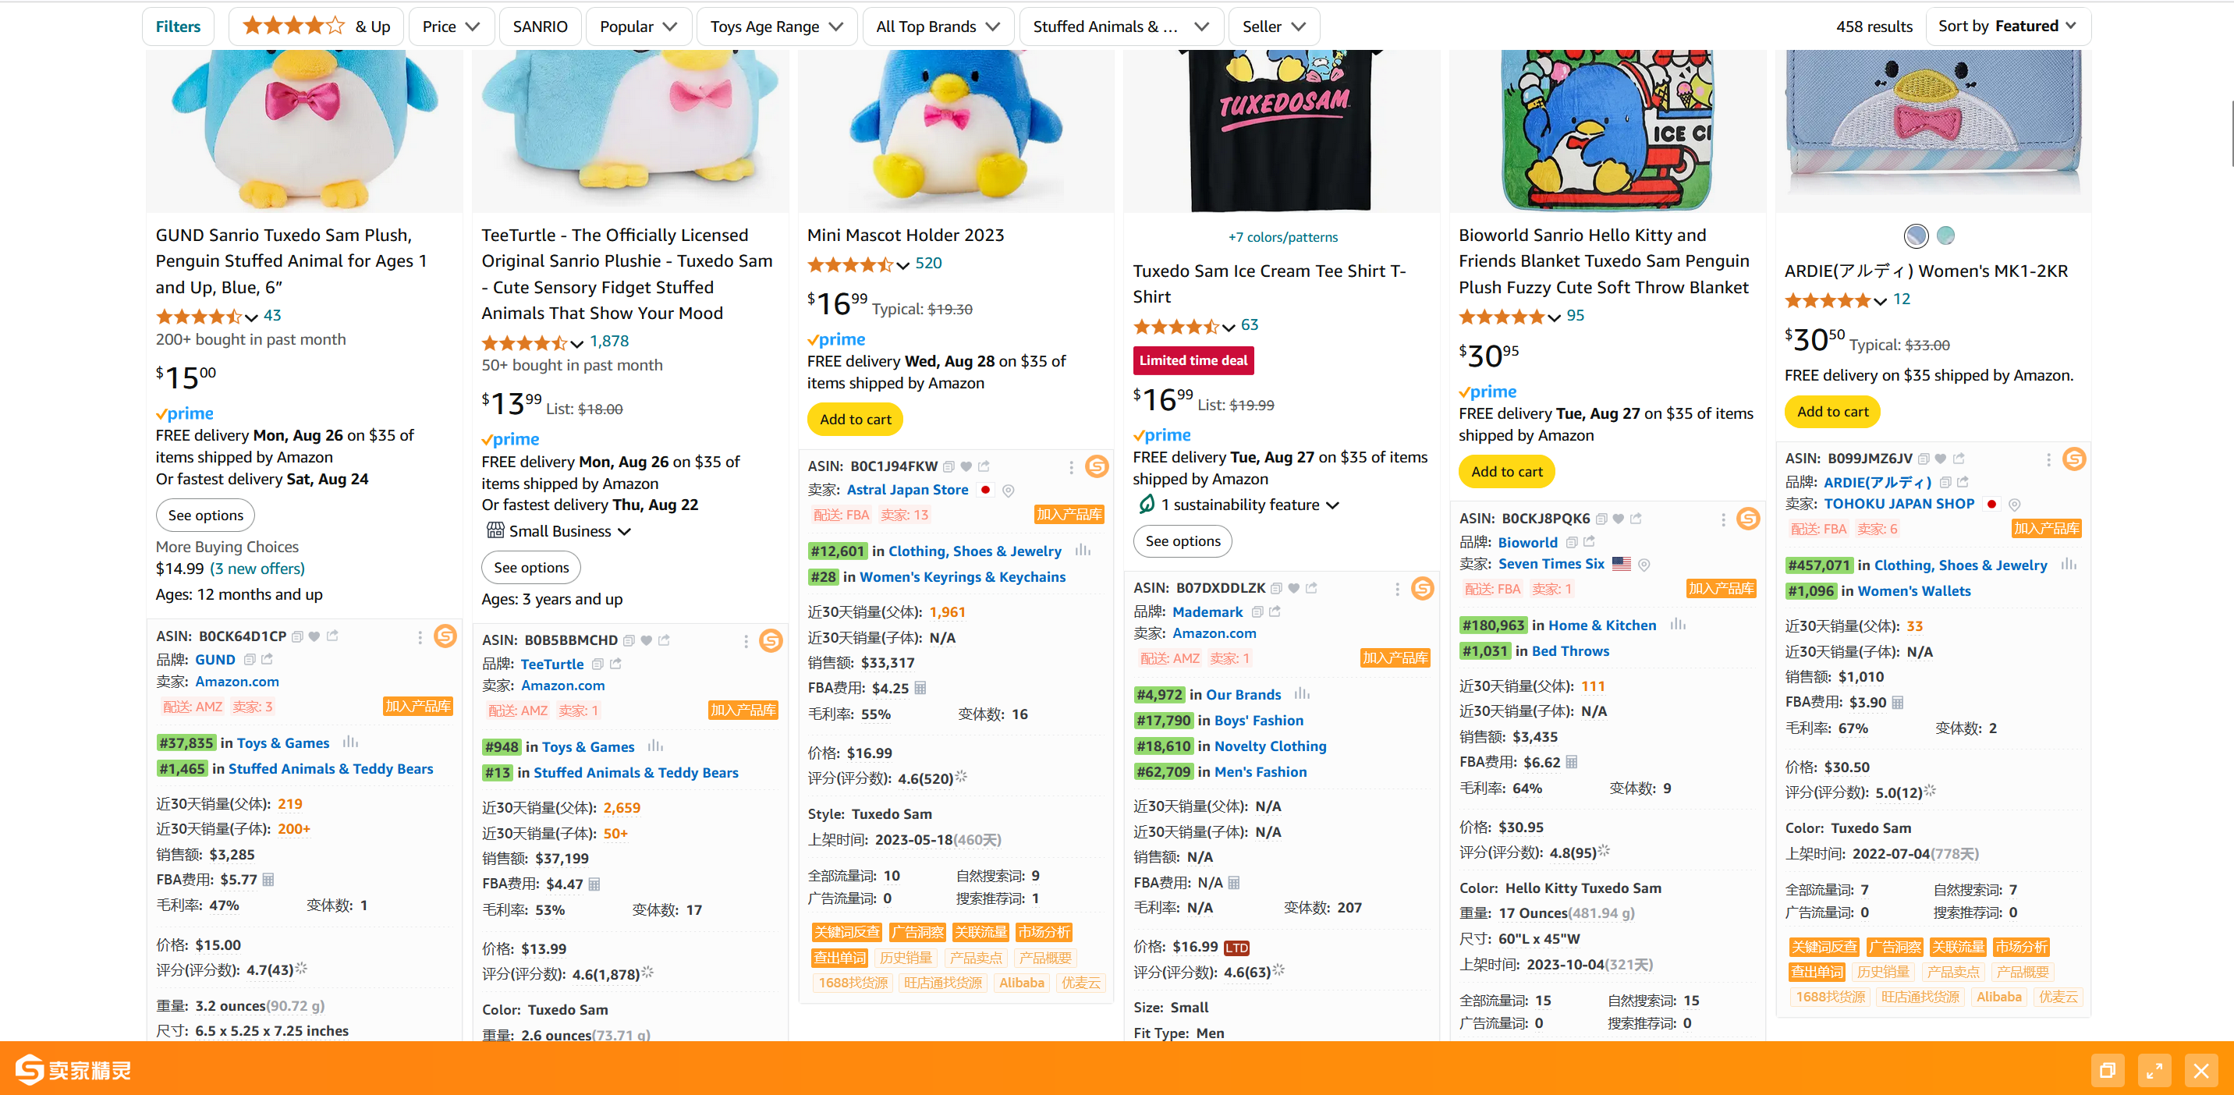This screenshot has width=2234, height=1095.
Task: Open the Sort by Featured dropdown
Action: tap(2007, 27)
